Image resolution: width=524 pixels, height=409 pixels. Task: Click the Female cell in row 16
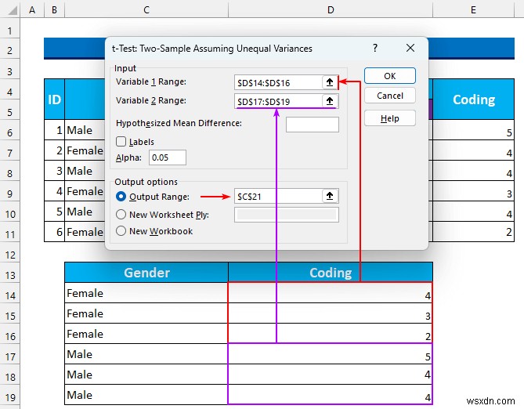tap(146, 334)
